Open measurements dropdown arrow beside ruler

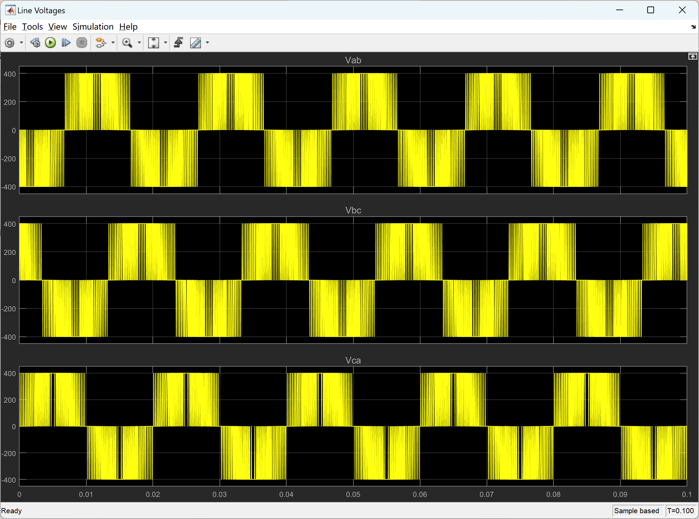pos(207,43)
